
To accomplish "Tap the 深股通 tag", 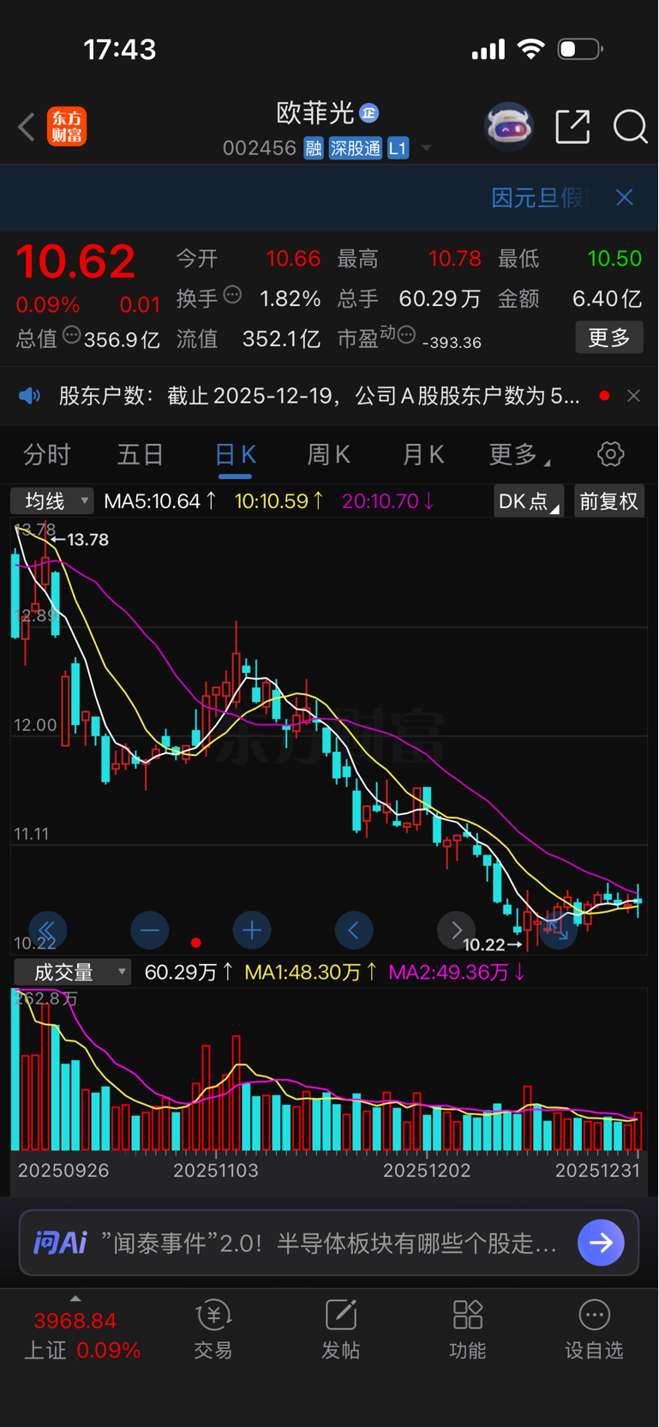I will 356,148.
